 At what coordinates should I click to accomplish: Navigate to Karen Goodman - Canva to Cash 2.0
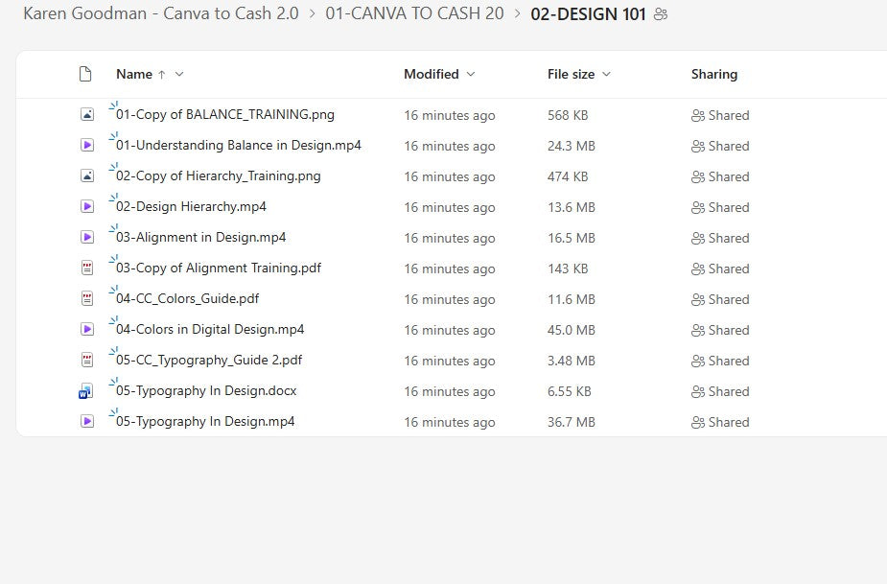pyautogui.click(x=160, y=13)
